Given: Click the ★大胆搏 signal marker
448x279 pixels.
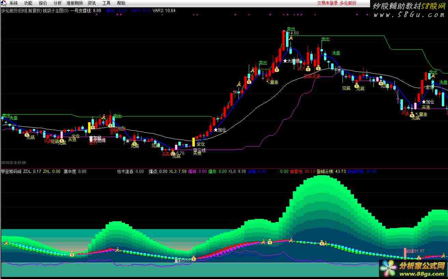Looking at the screenshot, I should click(x=291, y=61).
